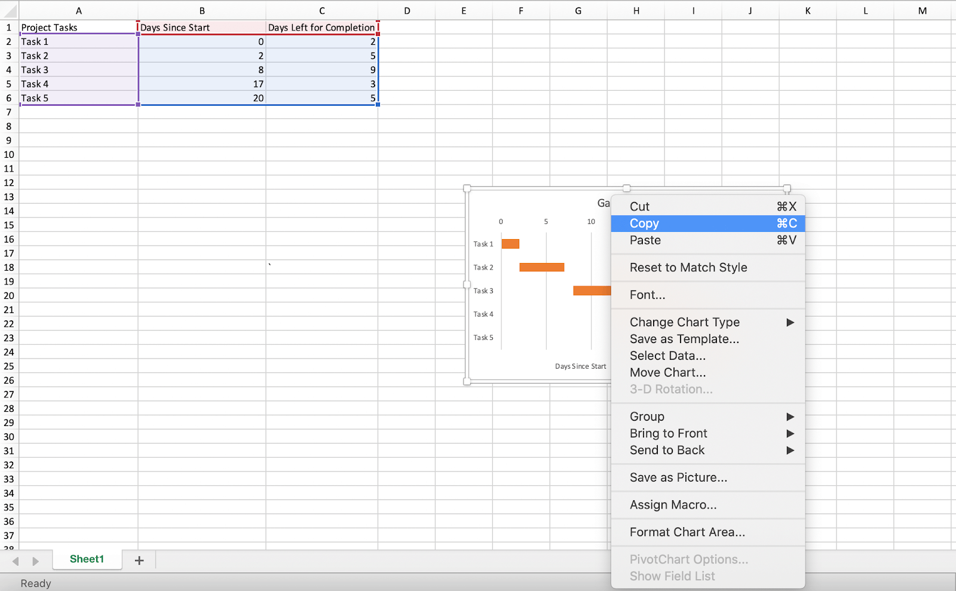
Task: Select the Sheet1 tab
Action: coord(87,559)
